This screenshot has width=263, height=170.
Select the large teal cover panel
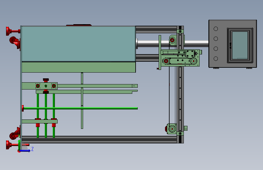tap(79, 44)
